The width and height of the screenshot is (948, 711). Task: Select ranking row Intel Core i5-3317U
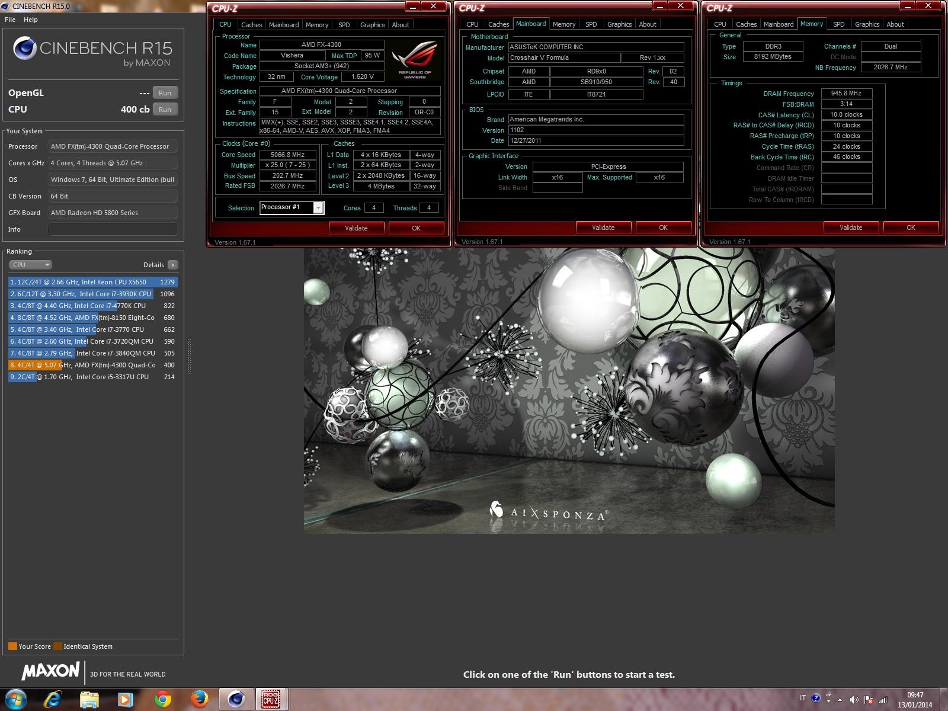93,377
